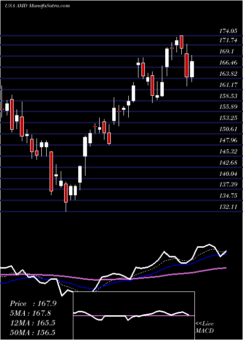Click the 163.82 price level label
Image resolution: width=243 pixels, height=340 pixels.
228,74
